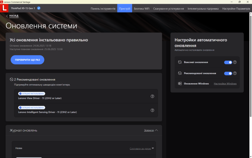The width and height of the screenshot is (252, 158).
Task: Click Останнє оновлення date text
Action: [30, 46]
